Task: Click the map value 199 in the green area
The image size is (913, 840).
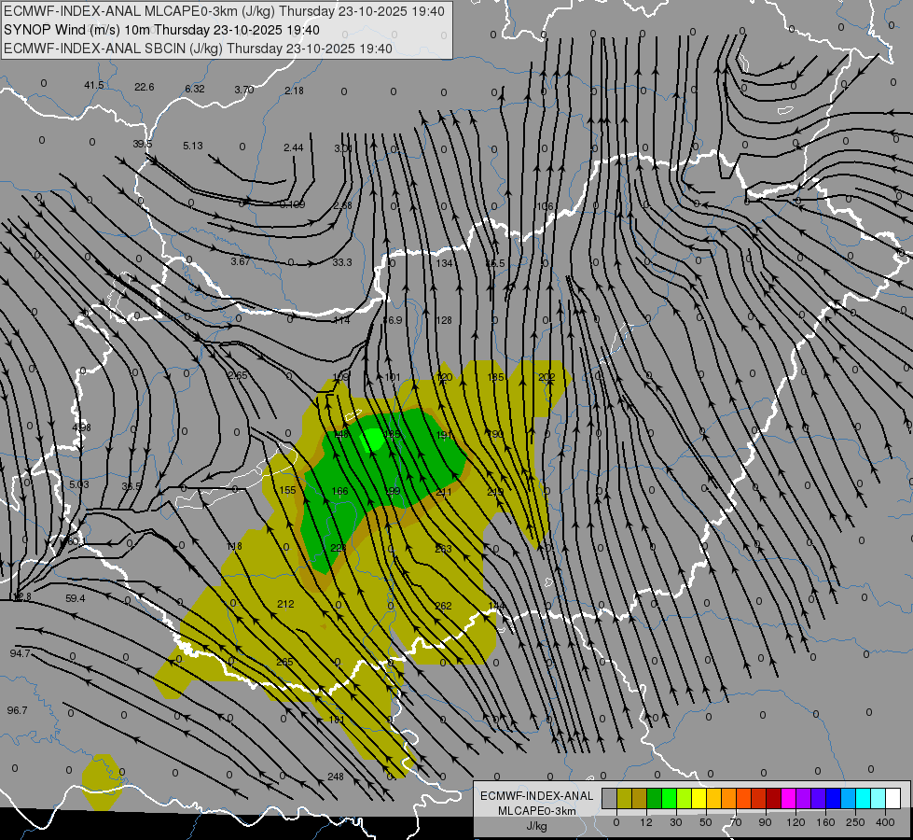Action: pos(392,492)
